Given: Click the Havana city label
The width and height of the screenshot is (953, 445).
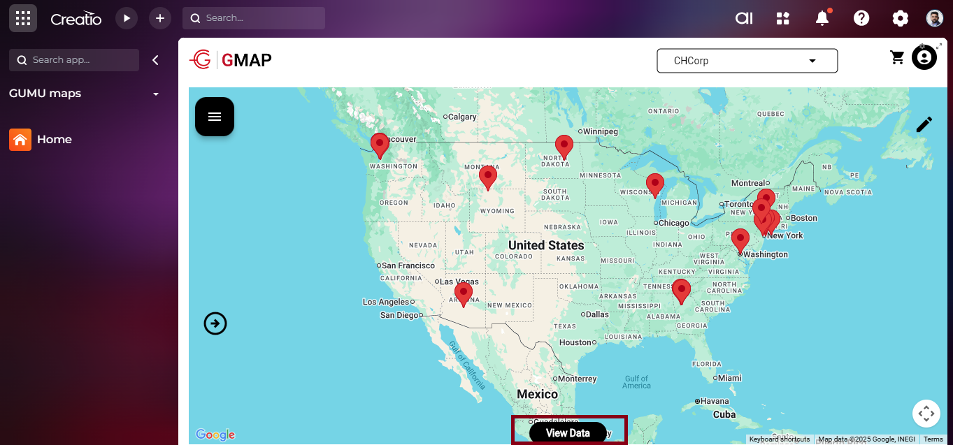Looking at the screenshot, I should coord(715,401).
